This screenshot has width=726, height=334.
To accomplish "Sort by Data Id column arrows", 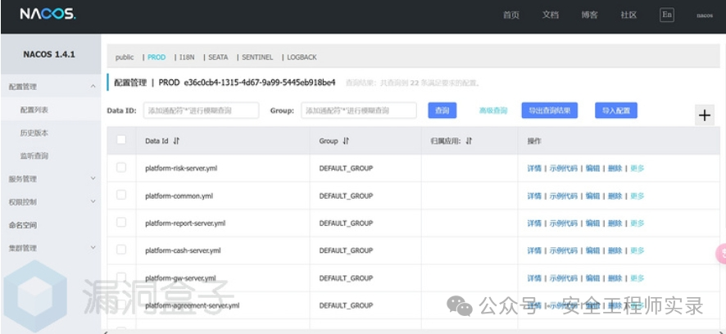I will (176, 141).
